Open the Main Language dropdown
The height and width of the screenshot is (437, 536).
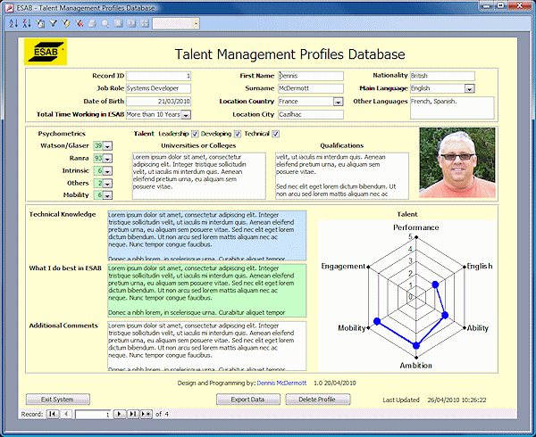point(469,88)
